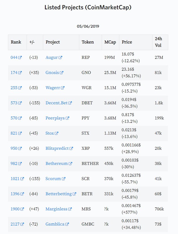Click rank 1900 link
This screenshot has height=234, width=178.
[x=15, y=209]
